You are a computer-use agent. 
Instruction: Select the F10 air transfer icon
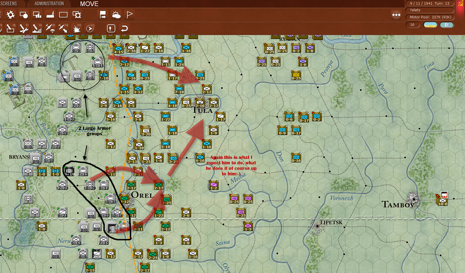(x=63, y=28)
